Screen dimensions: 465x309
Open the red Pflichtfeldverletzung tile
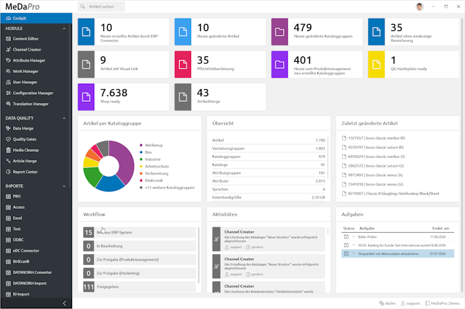click(x=220, y=65)
